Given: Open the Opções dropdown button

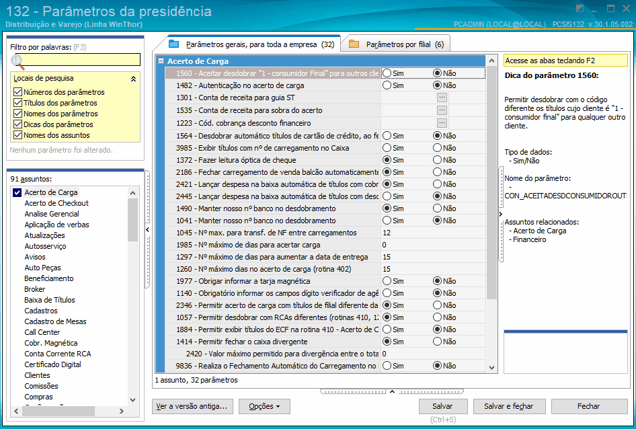Looking at the screenshot, I should (264, 406).
